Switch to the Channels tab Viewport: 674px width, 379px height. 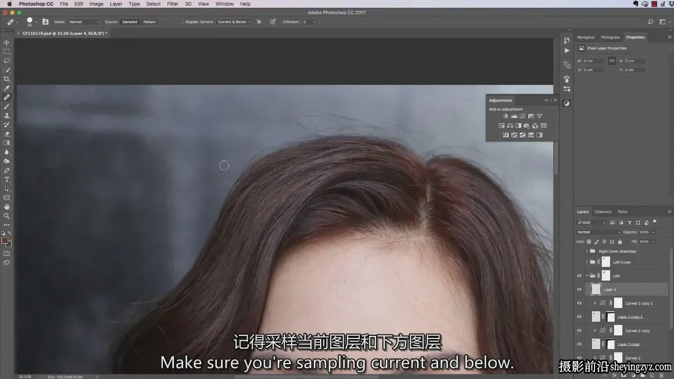click(603, 212)
